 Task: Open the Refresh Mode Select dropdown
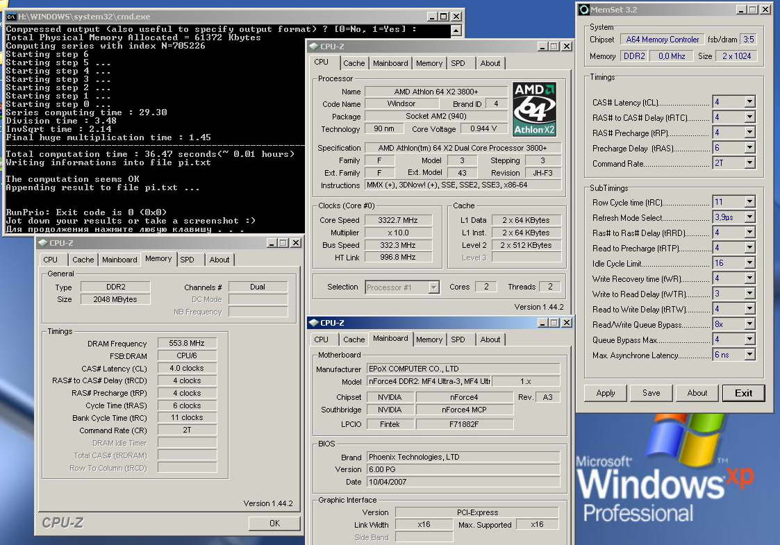coord(749,217)
